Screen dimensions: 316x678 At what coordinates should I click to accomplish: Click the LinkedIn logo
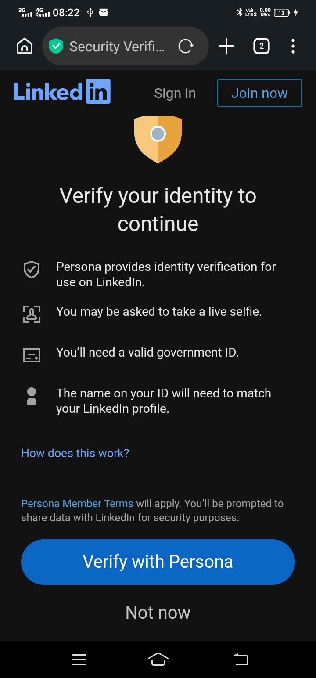(62, 92)
